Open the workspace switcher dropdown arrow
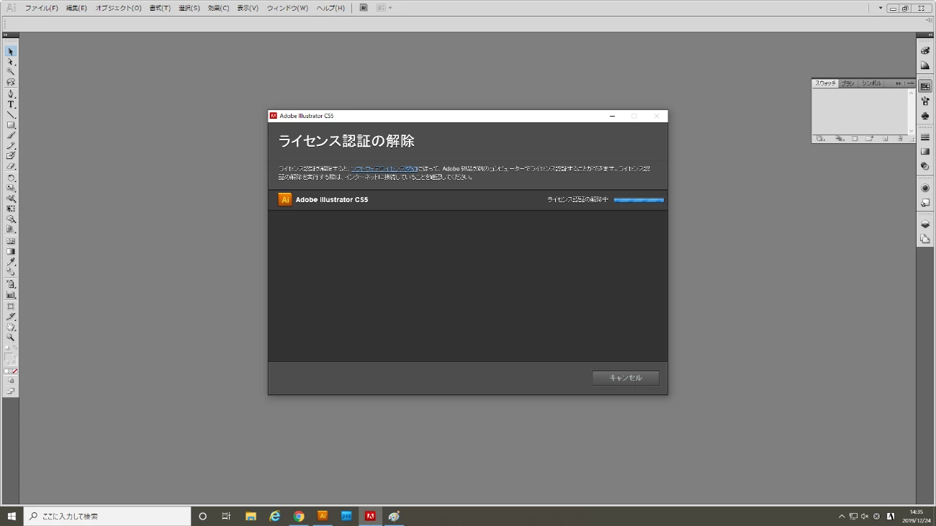The width and height of the screenshot is (936, 526). pos(881,8)
